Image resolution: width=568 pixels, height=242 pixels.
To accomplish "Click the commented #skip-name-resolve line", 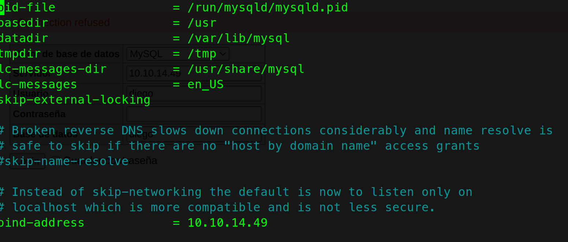I will click(64, 161).
